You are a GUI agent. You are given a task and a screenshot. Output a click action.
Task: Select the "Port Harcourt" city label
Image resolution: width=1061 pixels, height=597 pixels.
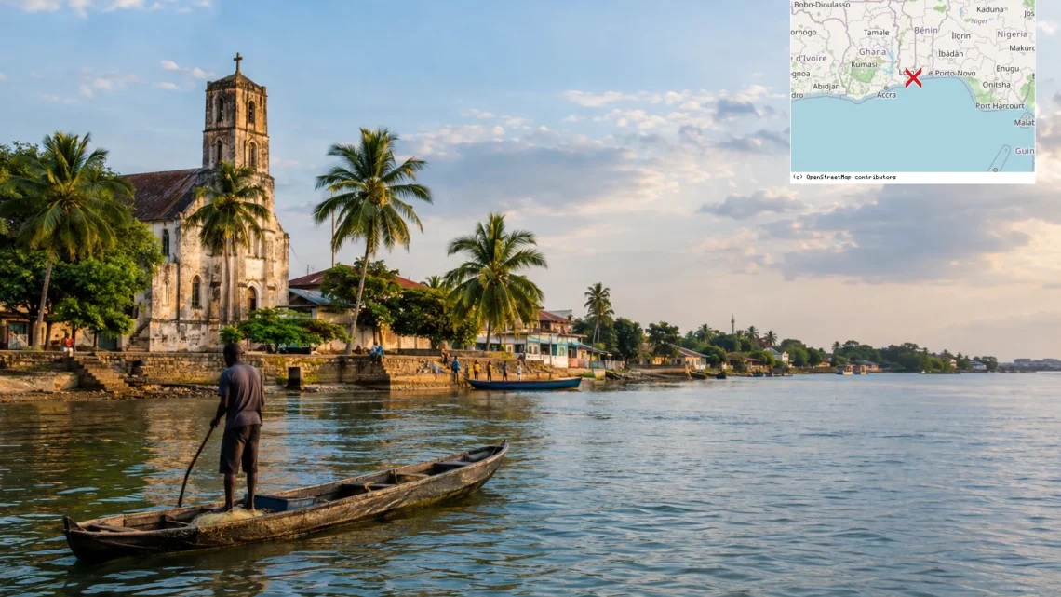(1001, 106)
